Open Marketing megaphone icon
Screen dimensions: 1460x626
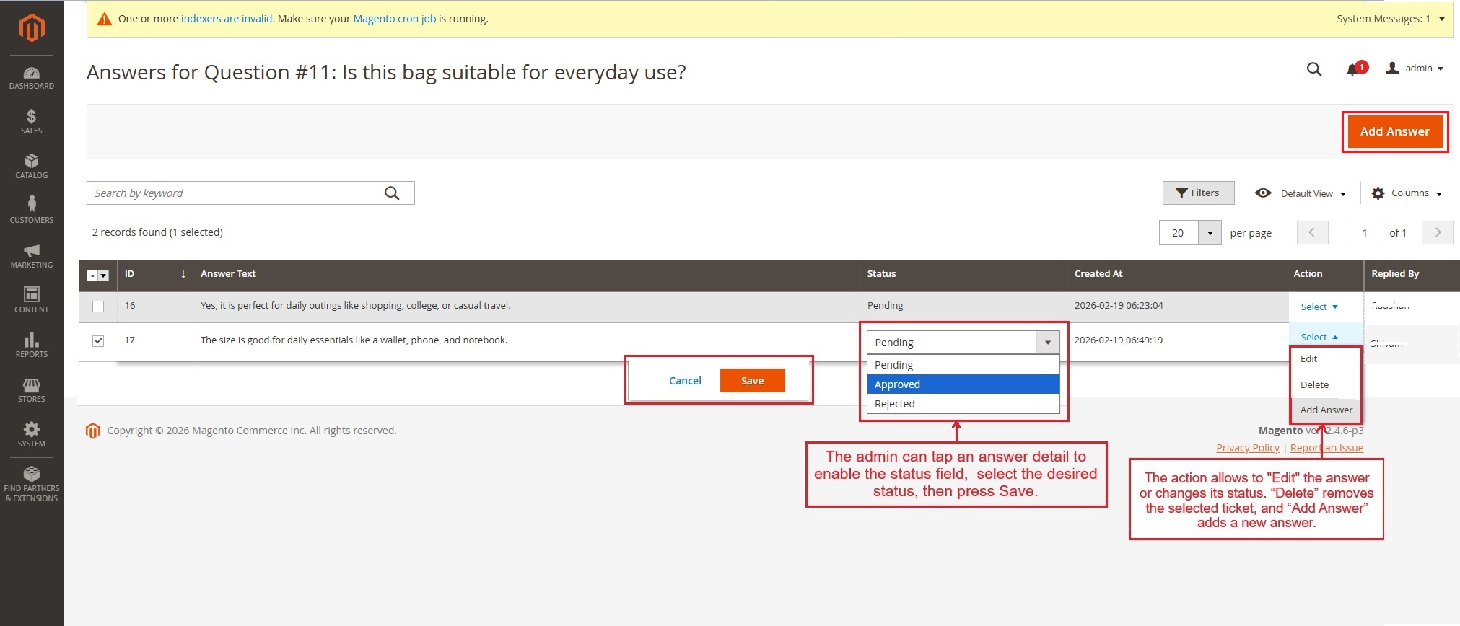tap(31, 255)
